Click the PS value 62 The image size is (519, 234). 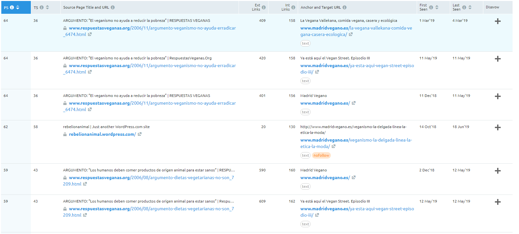(x=6, y=127)
